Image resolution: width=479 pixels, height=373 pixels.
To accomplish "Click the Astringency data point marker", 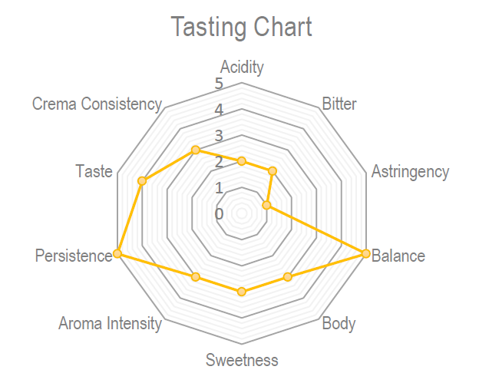I will tap(266, 206).
